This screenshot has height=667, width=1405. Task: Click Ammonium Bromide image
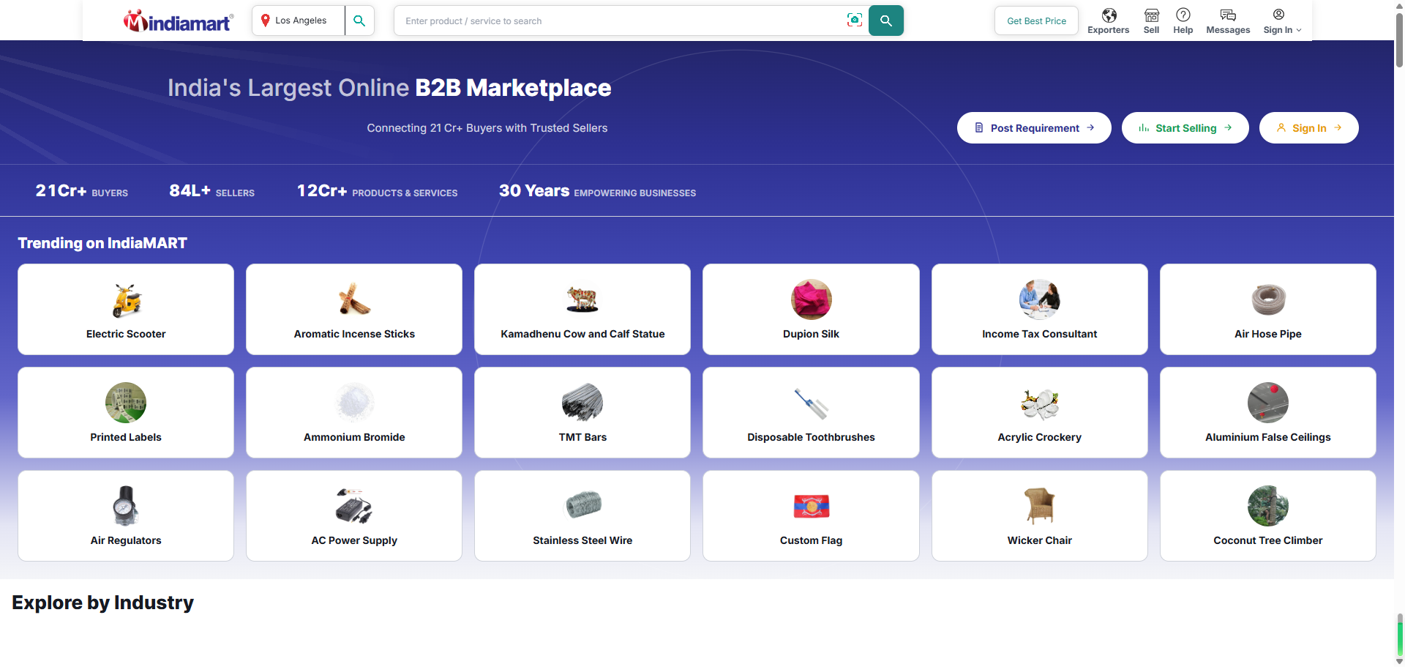click(354, 403)
